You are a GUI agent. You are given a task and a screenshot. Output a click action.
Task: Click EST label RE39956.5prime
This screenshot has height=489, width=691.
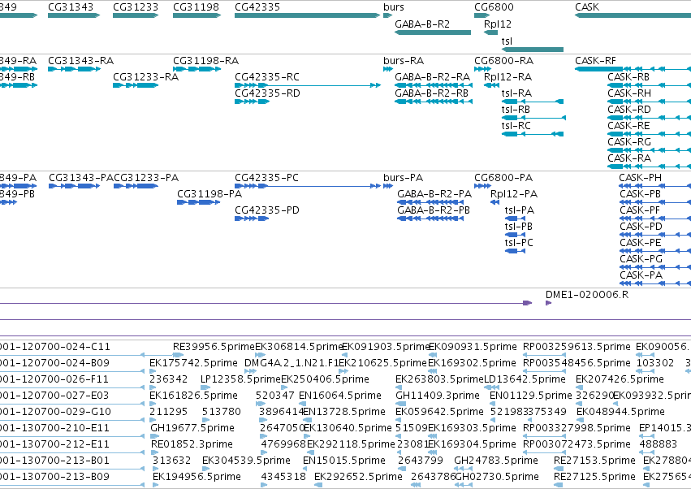(x=214, y=347)
